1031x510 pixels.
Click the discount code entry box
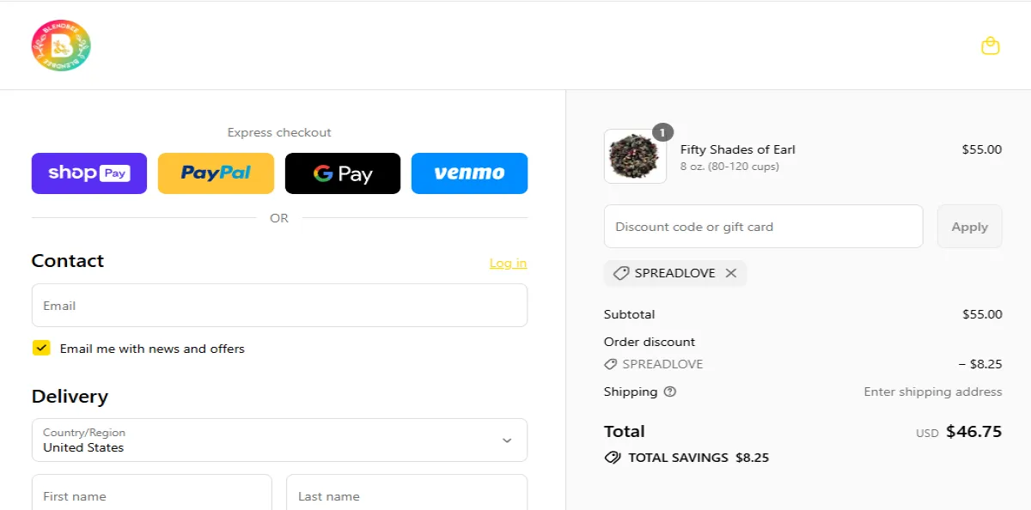(763, 226)
